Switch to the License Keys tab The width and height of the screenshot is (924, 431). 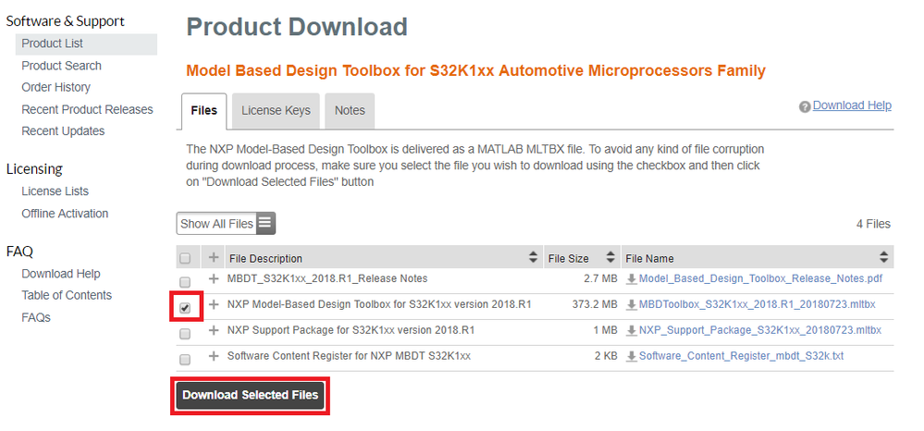276,111
